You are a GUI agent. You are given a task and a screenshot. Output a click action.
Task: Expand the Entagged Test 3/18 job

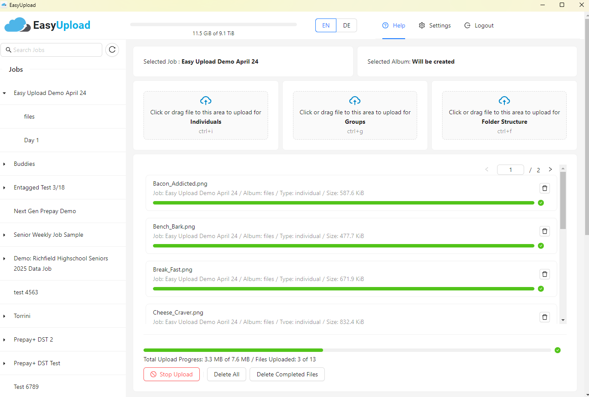[4, 187]
